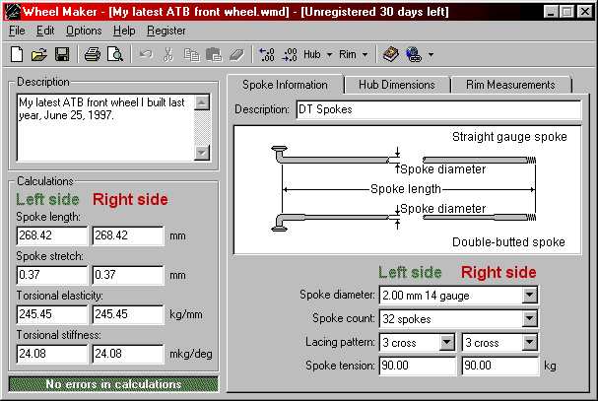Open the Options menu
Viewport: 598px width, 401px height.
click(84, 31)
